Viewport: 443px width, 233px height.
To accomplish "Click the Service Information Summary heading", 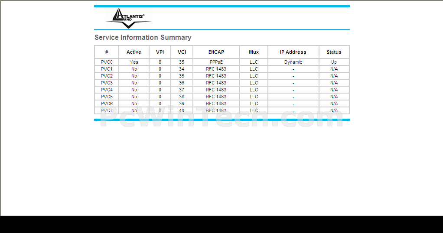I will tap(143, 38).
